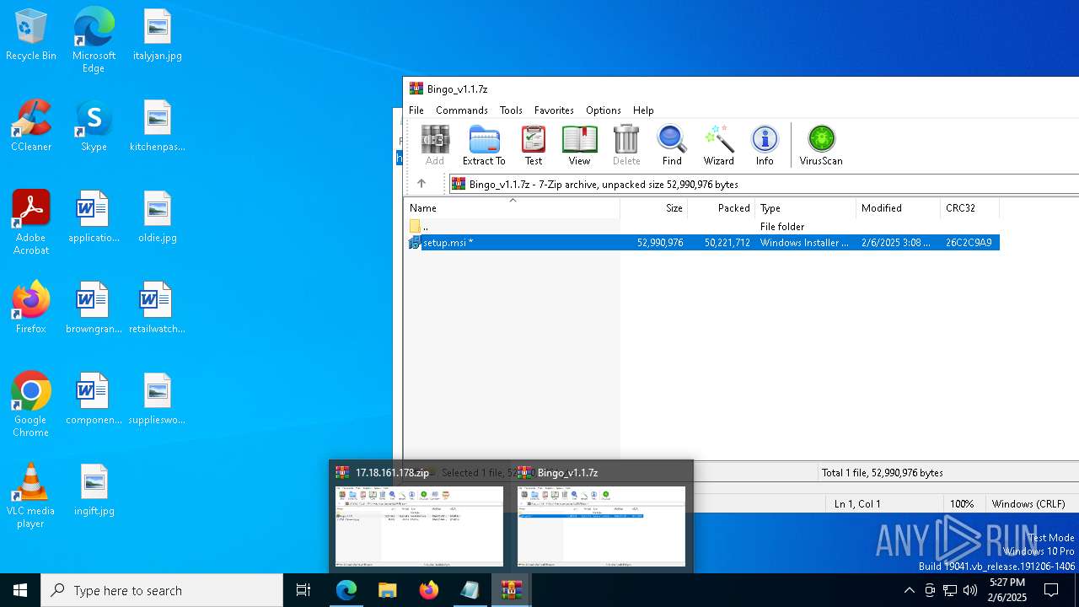Screen dimensions: 1079x607
Task: Sort files by the Name column header
Action: click(512, 208)
